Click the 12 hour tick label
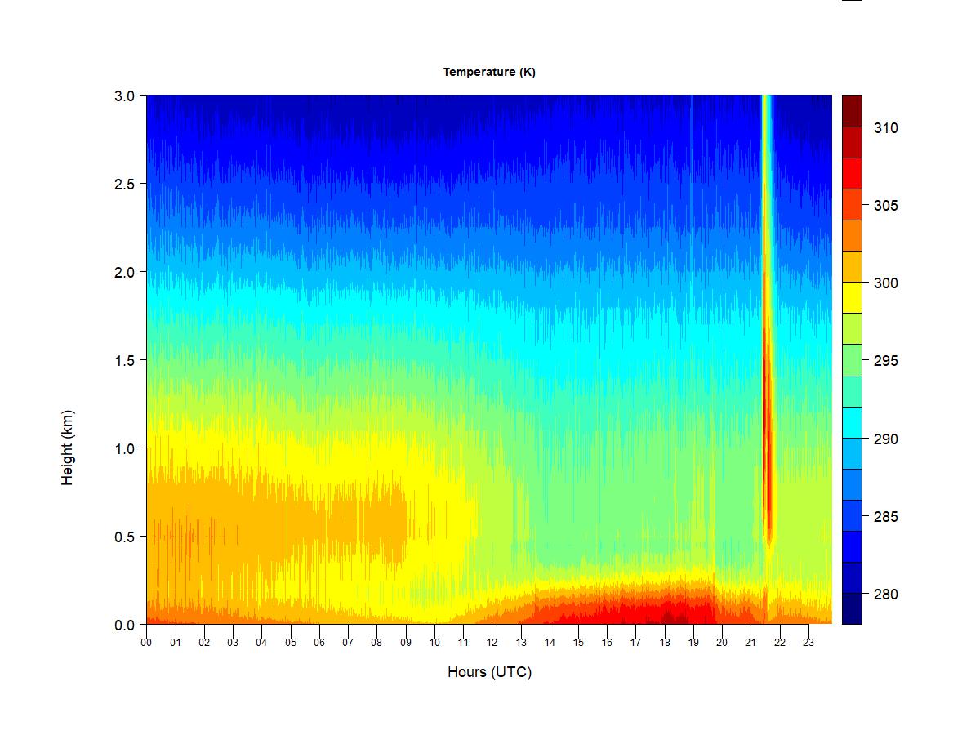 click(x=492, y=643)
